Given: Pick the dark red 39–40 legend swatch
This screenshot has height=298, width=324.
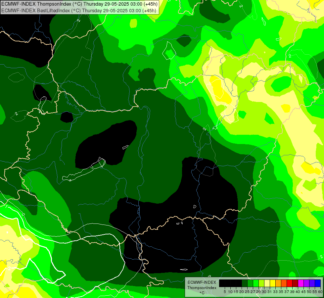Looking at the screenshot, I should (x=295, y=283).
